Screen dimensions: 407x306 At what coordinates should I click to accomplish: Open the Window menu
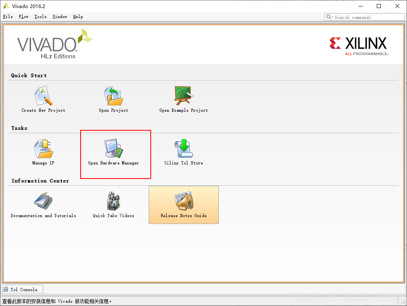click(60, 16)
